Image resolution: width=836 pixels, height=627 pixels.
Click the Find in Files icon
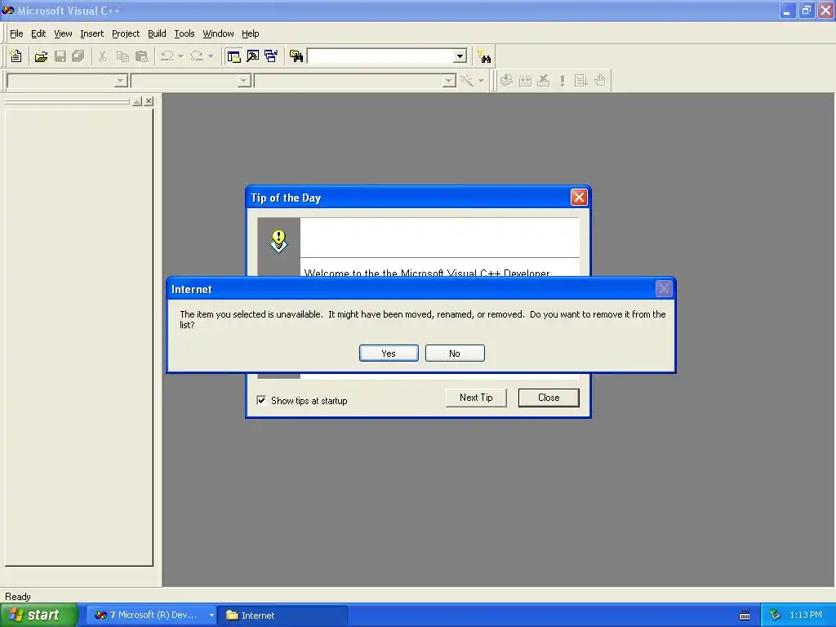point(296,56)
